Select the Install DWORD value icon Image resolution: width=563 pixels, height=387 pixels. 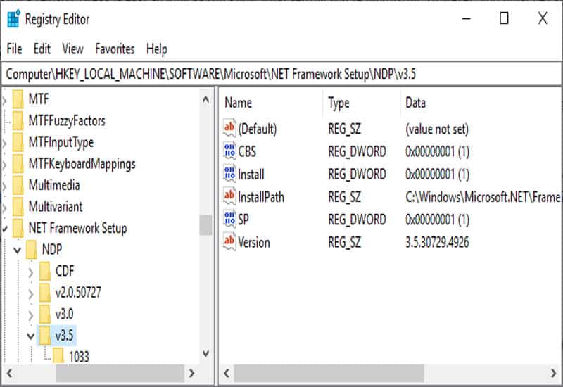[229, 174]
